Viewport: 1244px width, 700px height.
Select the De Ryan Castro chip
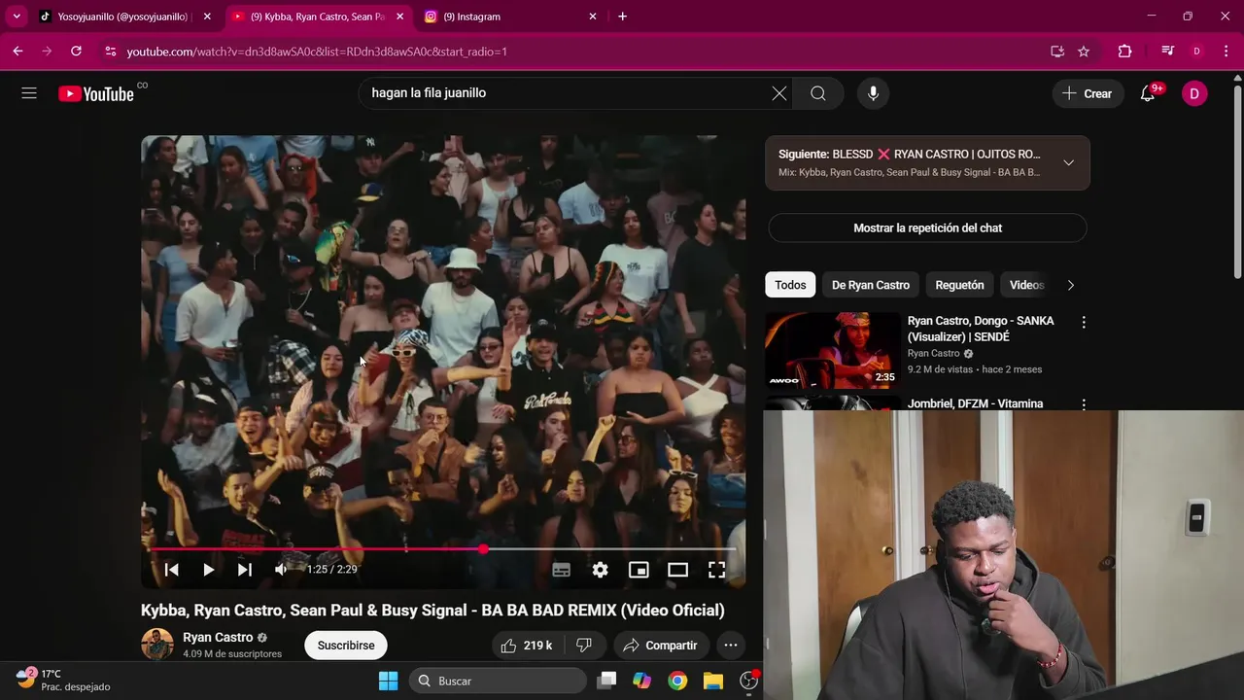[871, 285]
